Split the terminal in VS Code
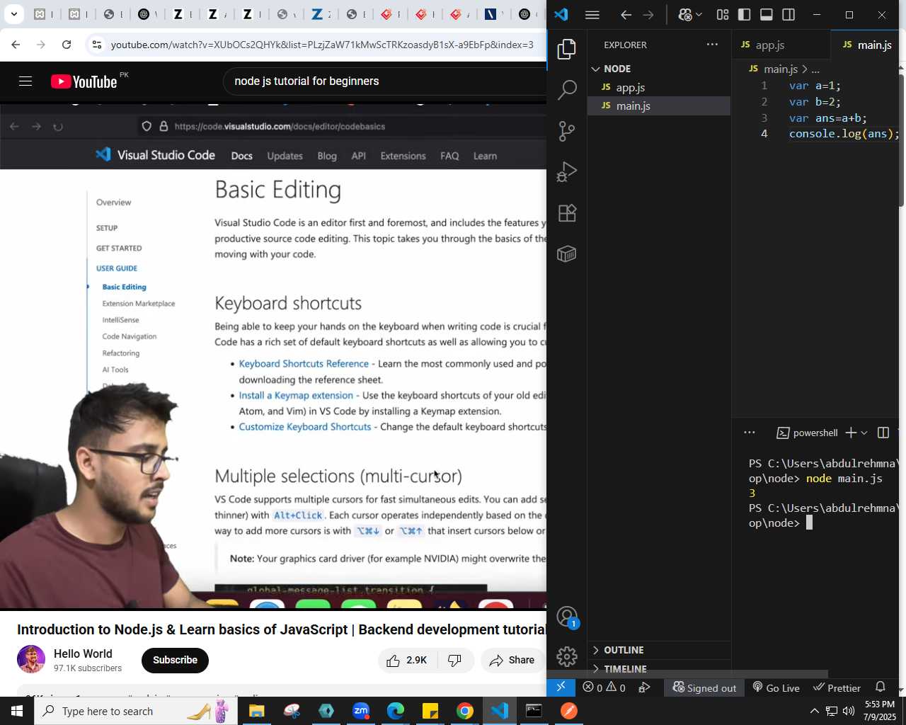This screenshot has height=725, width=906. point(883,433)
